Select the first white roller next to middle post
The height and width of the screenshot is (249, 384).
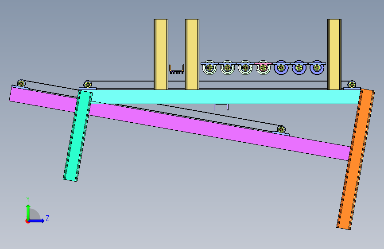point(209,68)
